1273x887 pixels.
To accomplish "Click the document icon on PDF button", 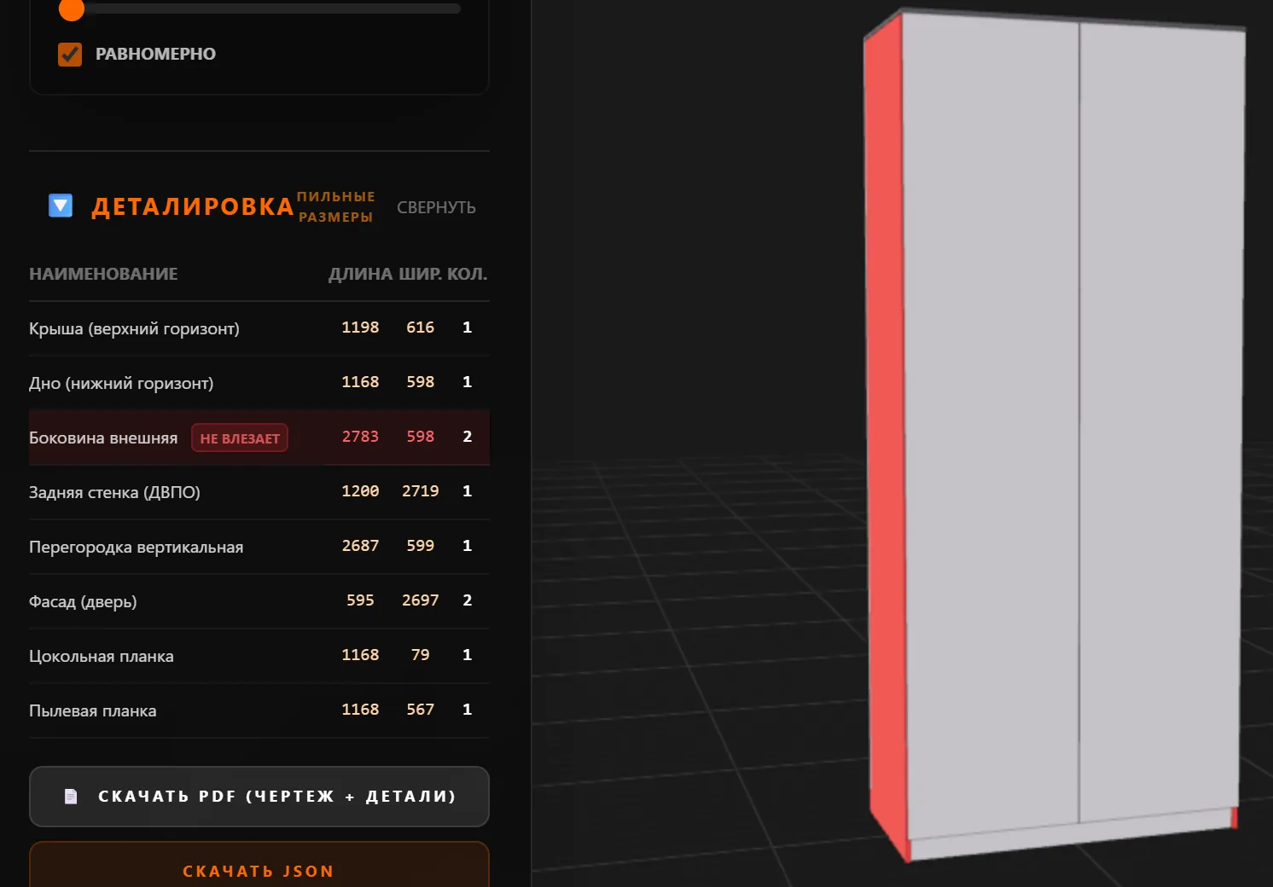I will pyautogui.click(x=71, y=797).
